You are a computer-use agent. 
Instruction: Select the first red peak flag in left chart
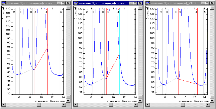[34, 9]
